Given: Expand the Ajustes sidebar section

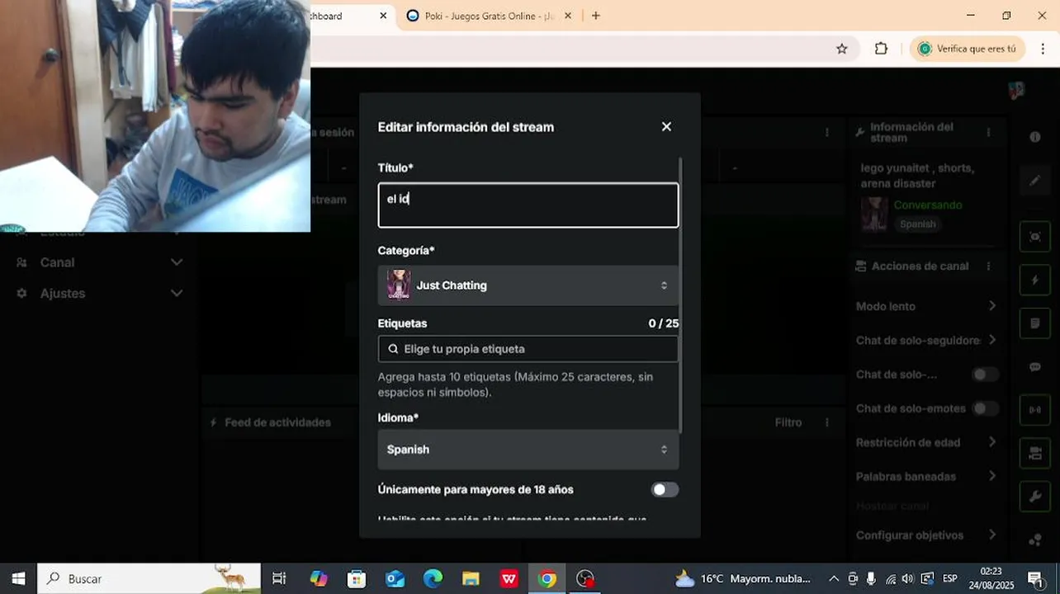Looking at the screenshot, I should tap(98, 294).
